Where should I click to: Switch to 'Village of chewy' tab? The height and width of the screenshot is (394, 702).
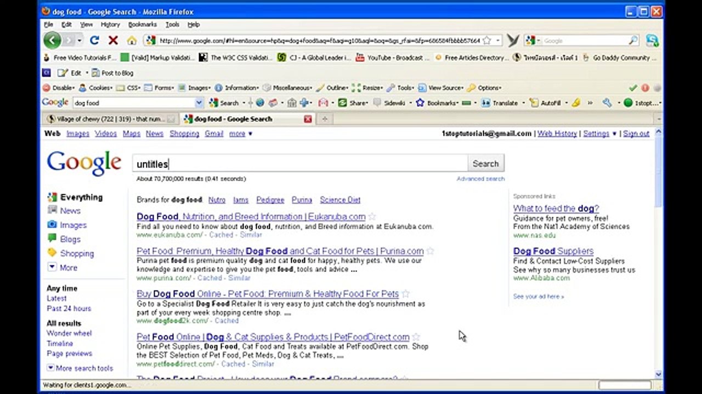point(111,119)
